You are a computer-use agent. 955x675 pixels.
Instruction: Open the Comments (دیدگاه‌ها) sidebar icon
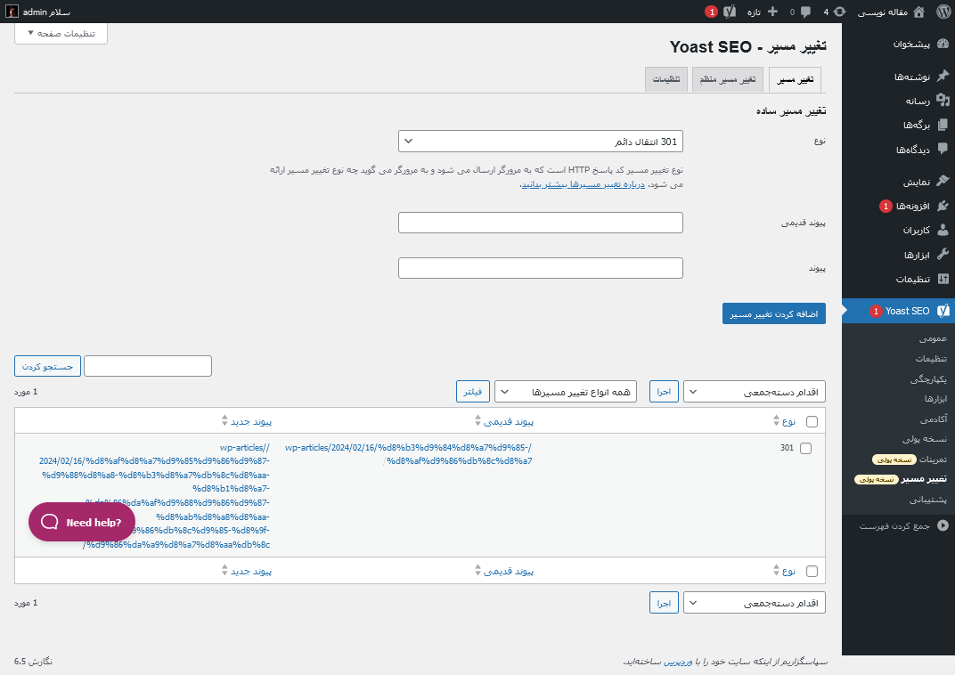click(x=943, y=149)
